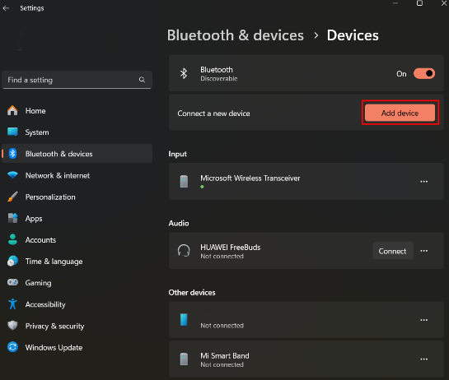Click the Microsoft Wireless Transceiver device icon
Viewport: 449px width, 380px height.
click(x=184, y=182)
